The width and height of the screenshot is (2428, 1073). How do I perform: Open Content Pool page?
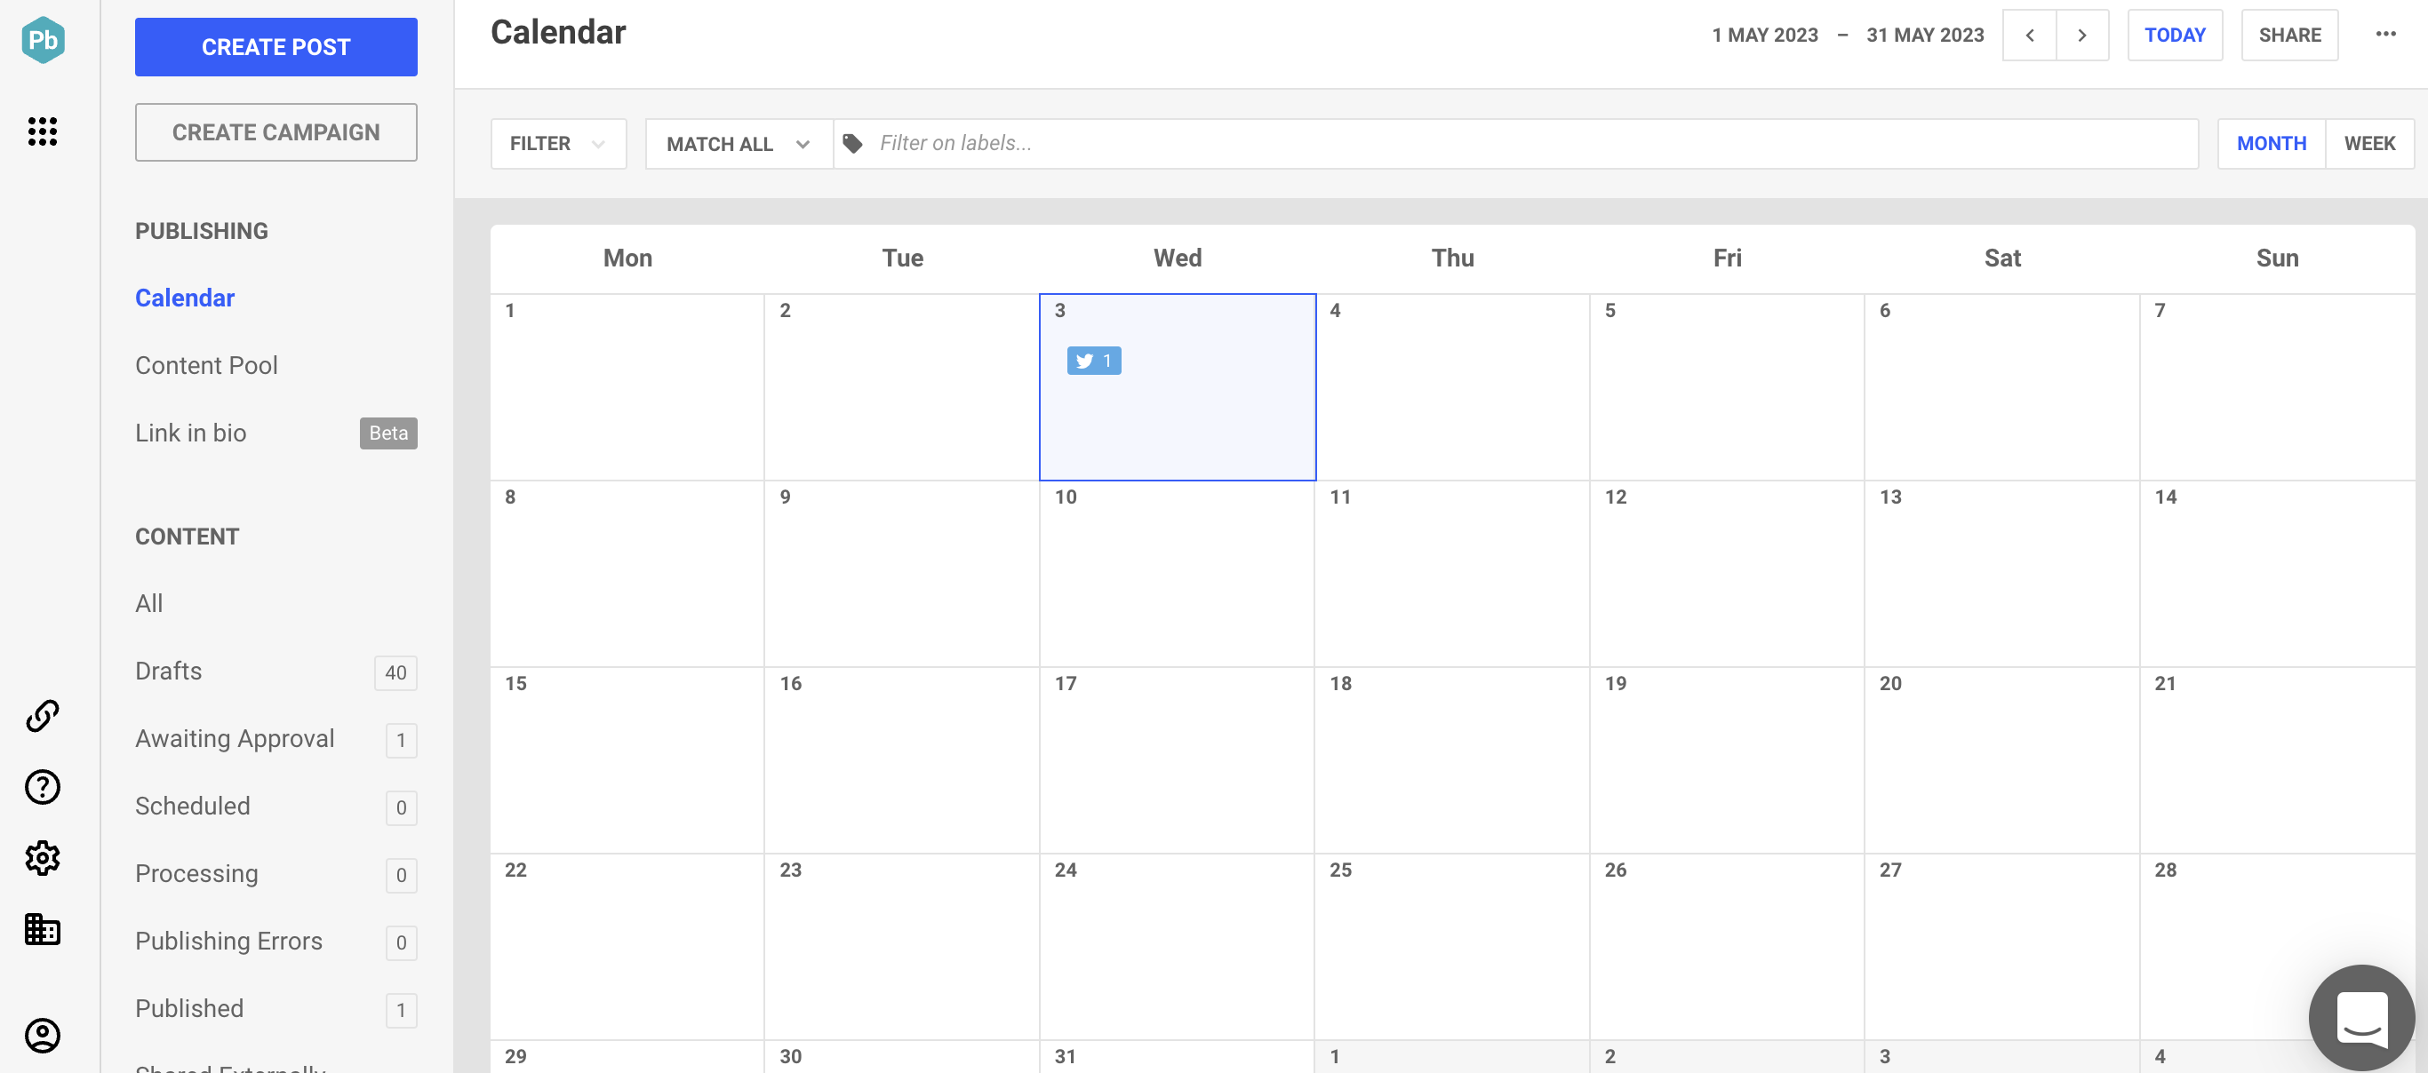point(206,366)
